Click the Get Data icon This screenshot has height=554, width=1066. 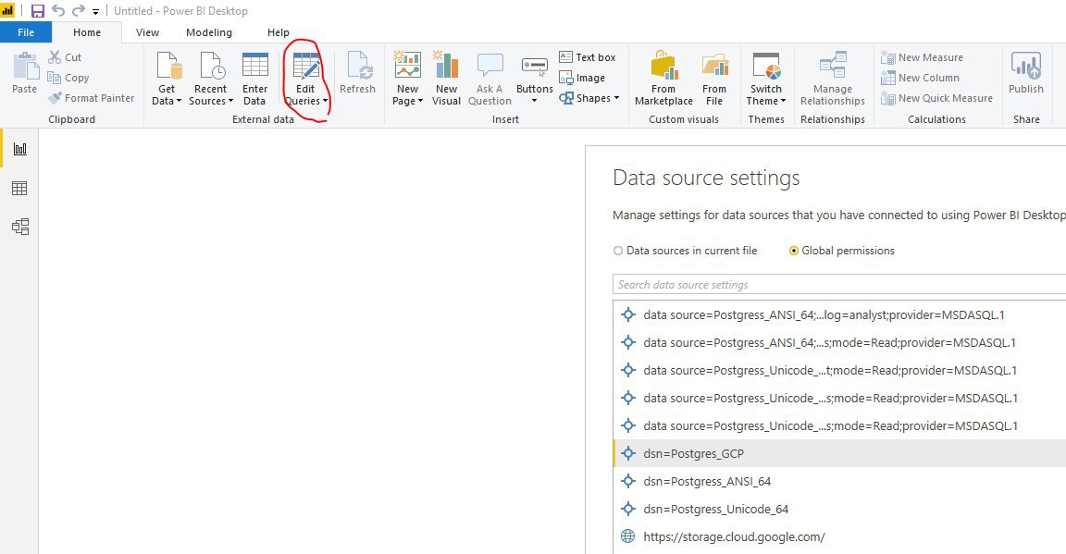[169, 66]
